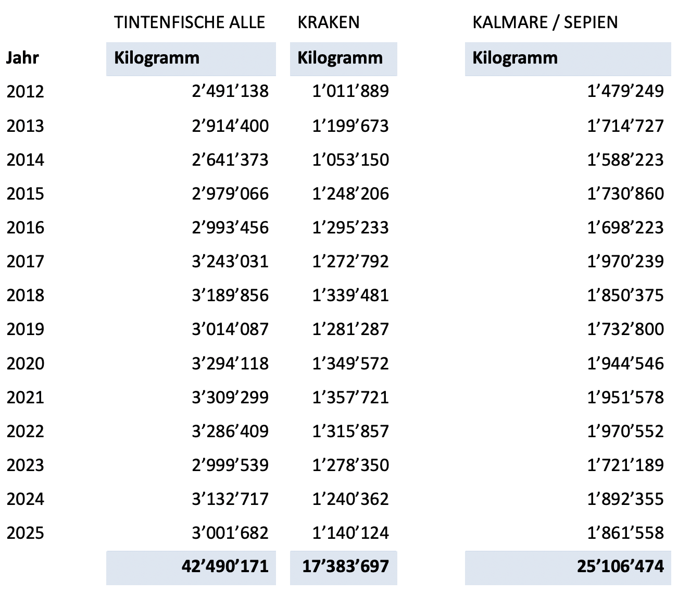Click the Jahr column header
The height and width of the screenshot is (593, 678).
tap(22, 58)
